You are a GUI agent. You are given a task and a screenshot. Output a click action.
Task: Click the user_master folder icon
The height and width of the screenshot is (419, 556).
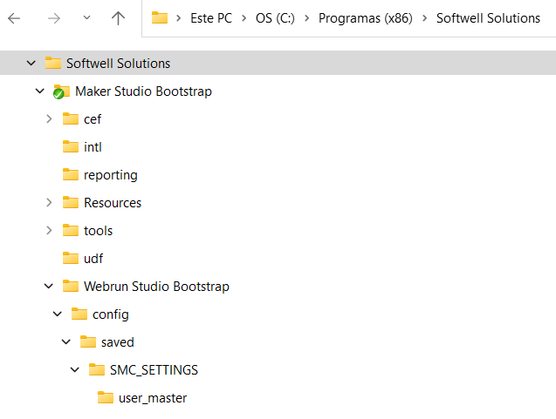click(106, 397)
